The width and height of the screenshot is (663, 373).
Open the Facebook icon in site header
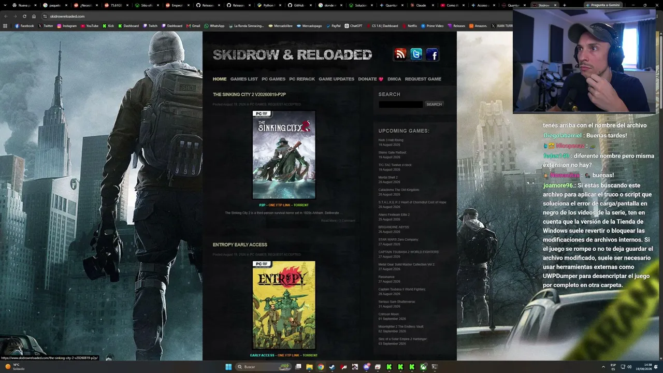(x=433, y=54)
